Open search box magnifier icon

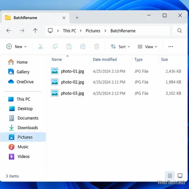(x=179, y=31)
